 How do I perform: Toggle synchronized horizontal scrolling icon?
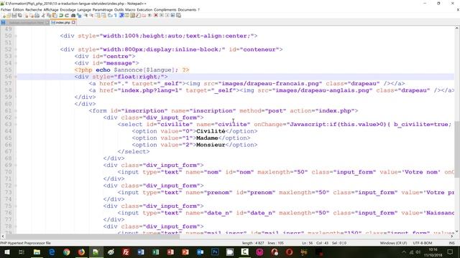(x=103, y=16)
